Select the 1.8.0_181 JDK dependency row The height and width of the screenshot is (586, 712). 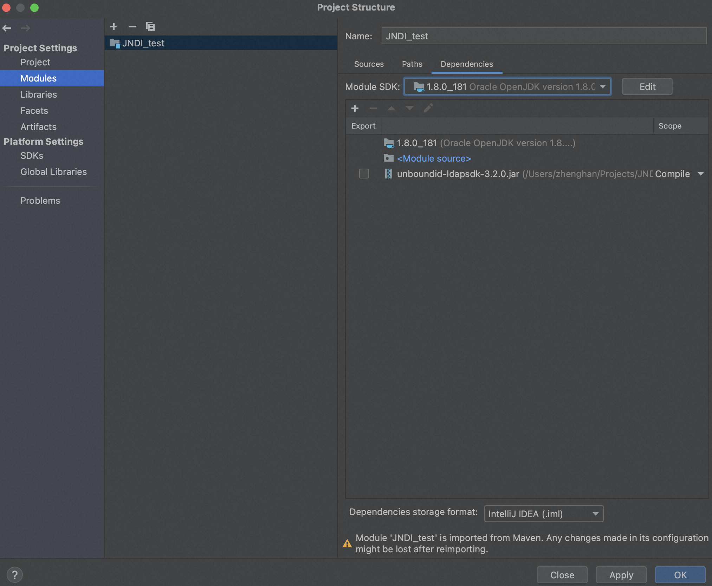coord(527,143)
